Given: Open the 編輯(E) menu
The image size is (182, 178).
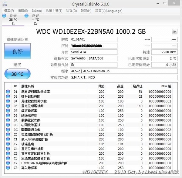Looking at the screenshot, I should (x=23, y=11).
